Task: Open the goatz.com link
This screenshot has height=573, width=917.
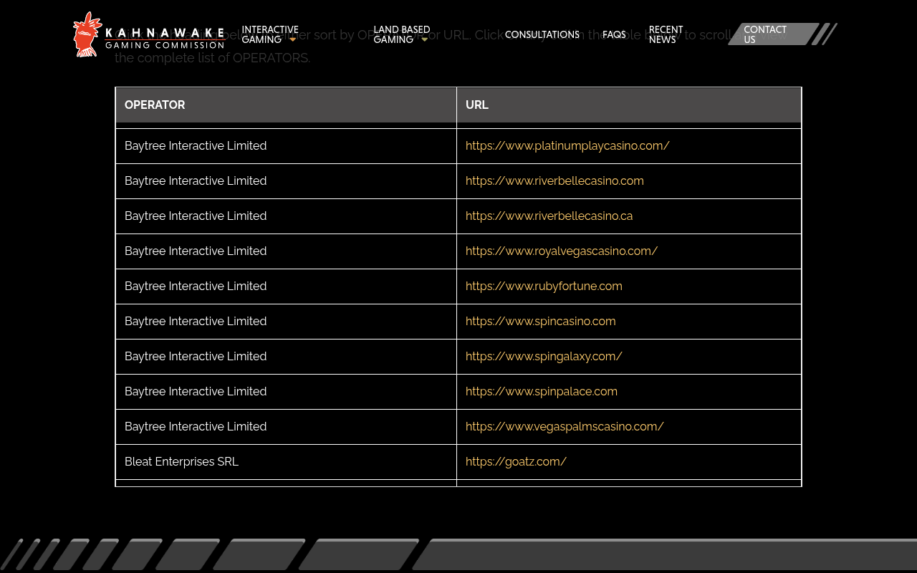Action: 516,461
